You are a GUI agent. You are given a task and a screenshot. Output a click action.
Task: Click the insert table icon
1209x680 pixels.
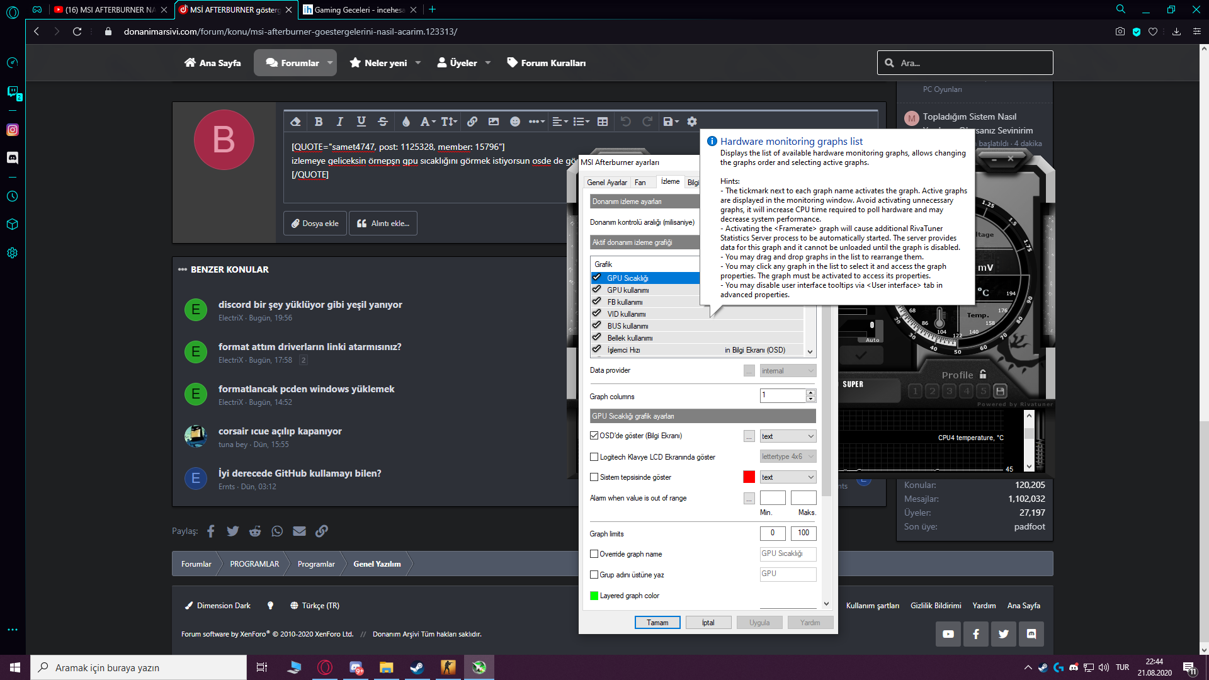(603, 122)
